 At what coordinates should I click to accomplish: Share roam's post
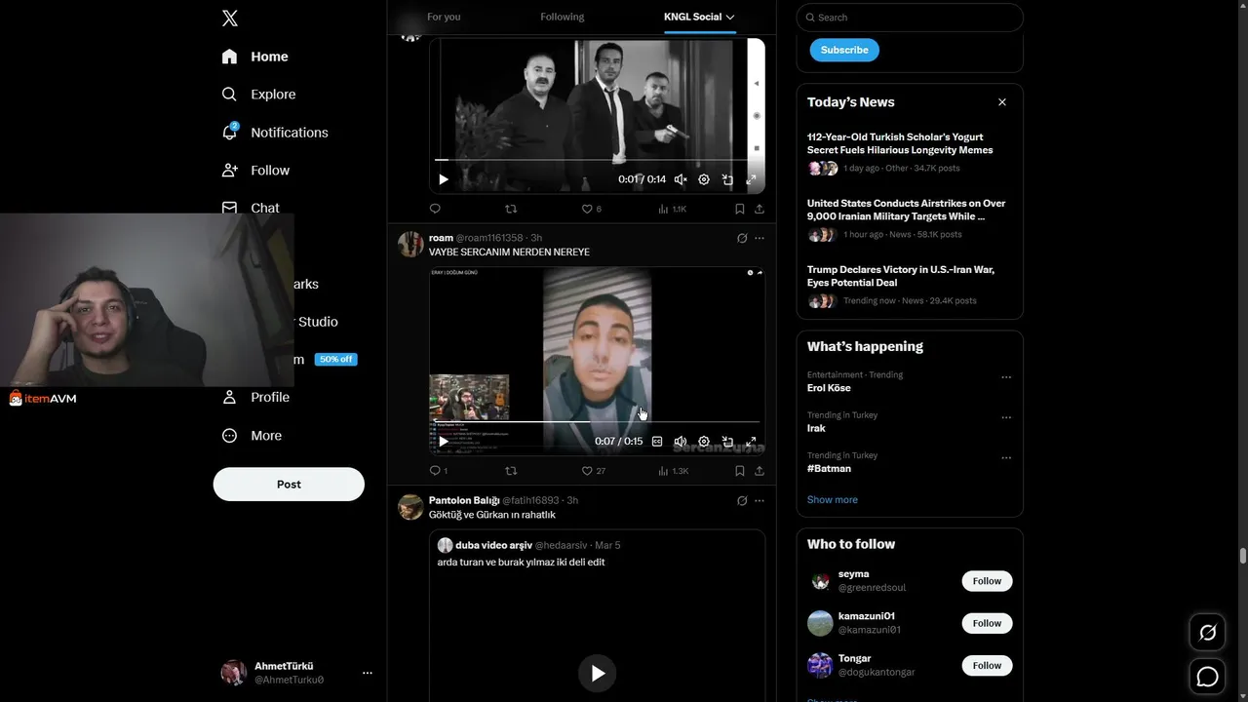point(760,471)
